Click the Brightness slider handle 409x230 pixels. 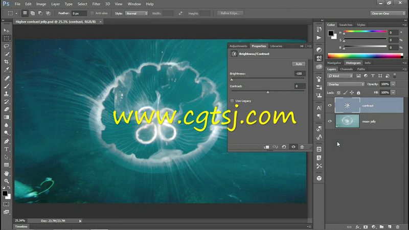[232, 80]
